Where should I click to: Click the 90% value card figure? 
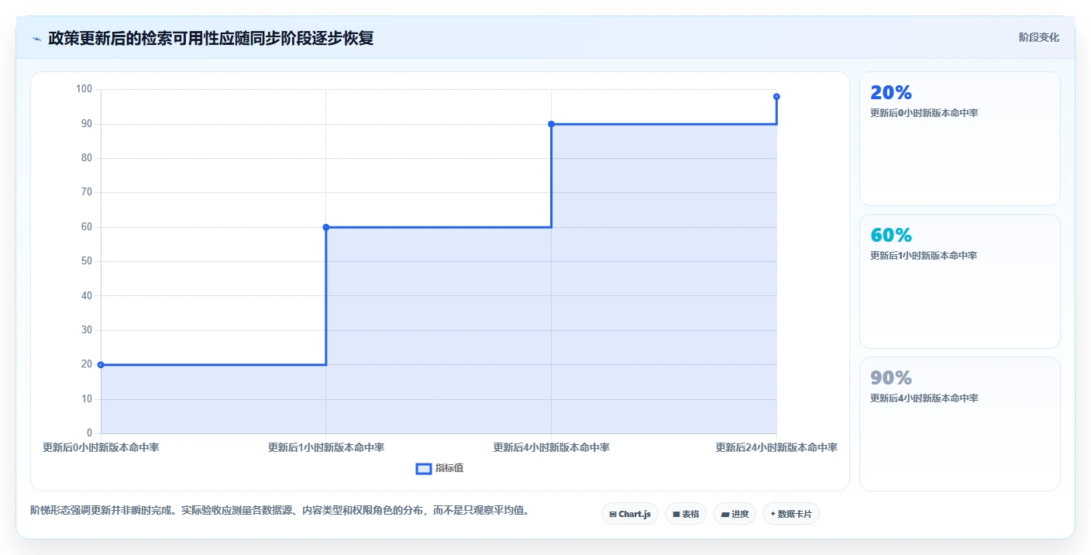click(891, 377)
